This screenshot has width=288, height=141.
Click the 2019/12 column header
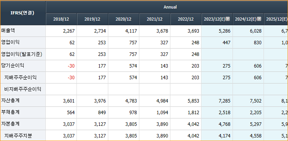pos(92,19)
